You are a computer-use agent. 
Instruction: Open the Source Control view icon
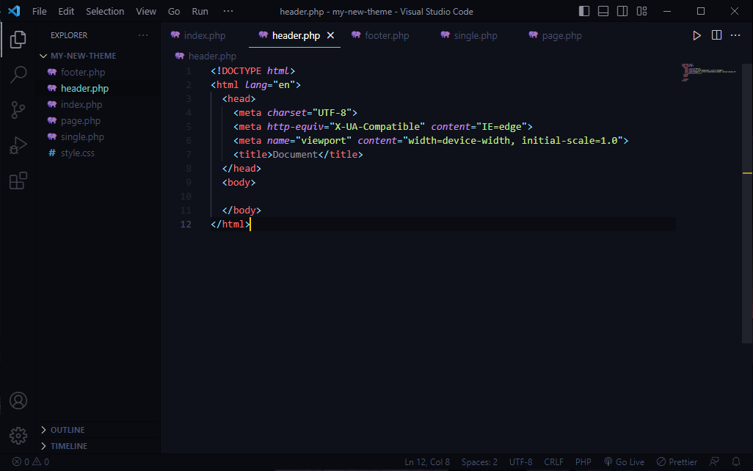click(18, 110)
